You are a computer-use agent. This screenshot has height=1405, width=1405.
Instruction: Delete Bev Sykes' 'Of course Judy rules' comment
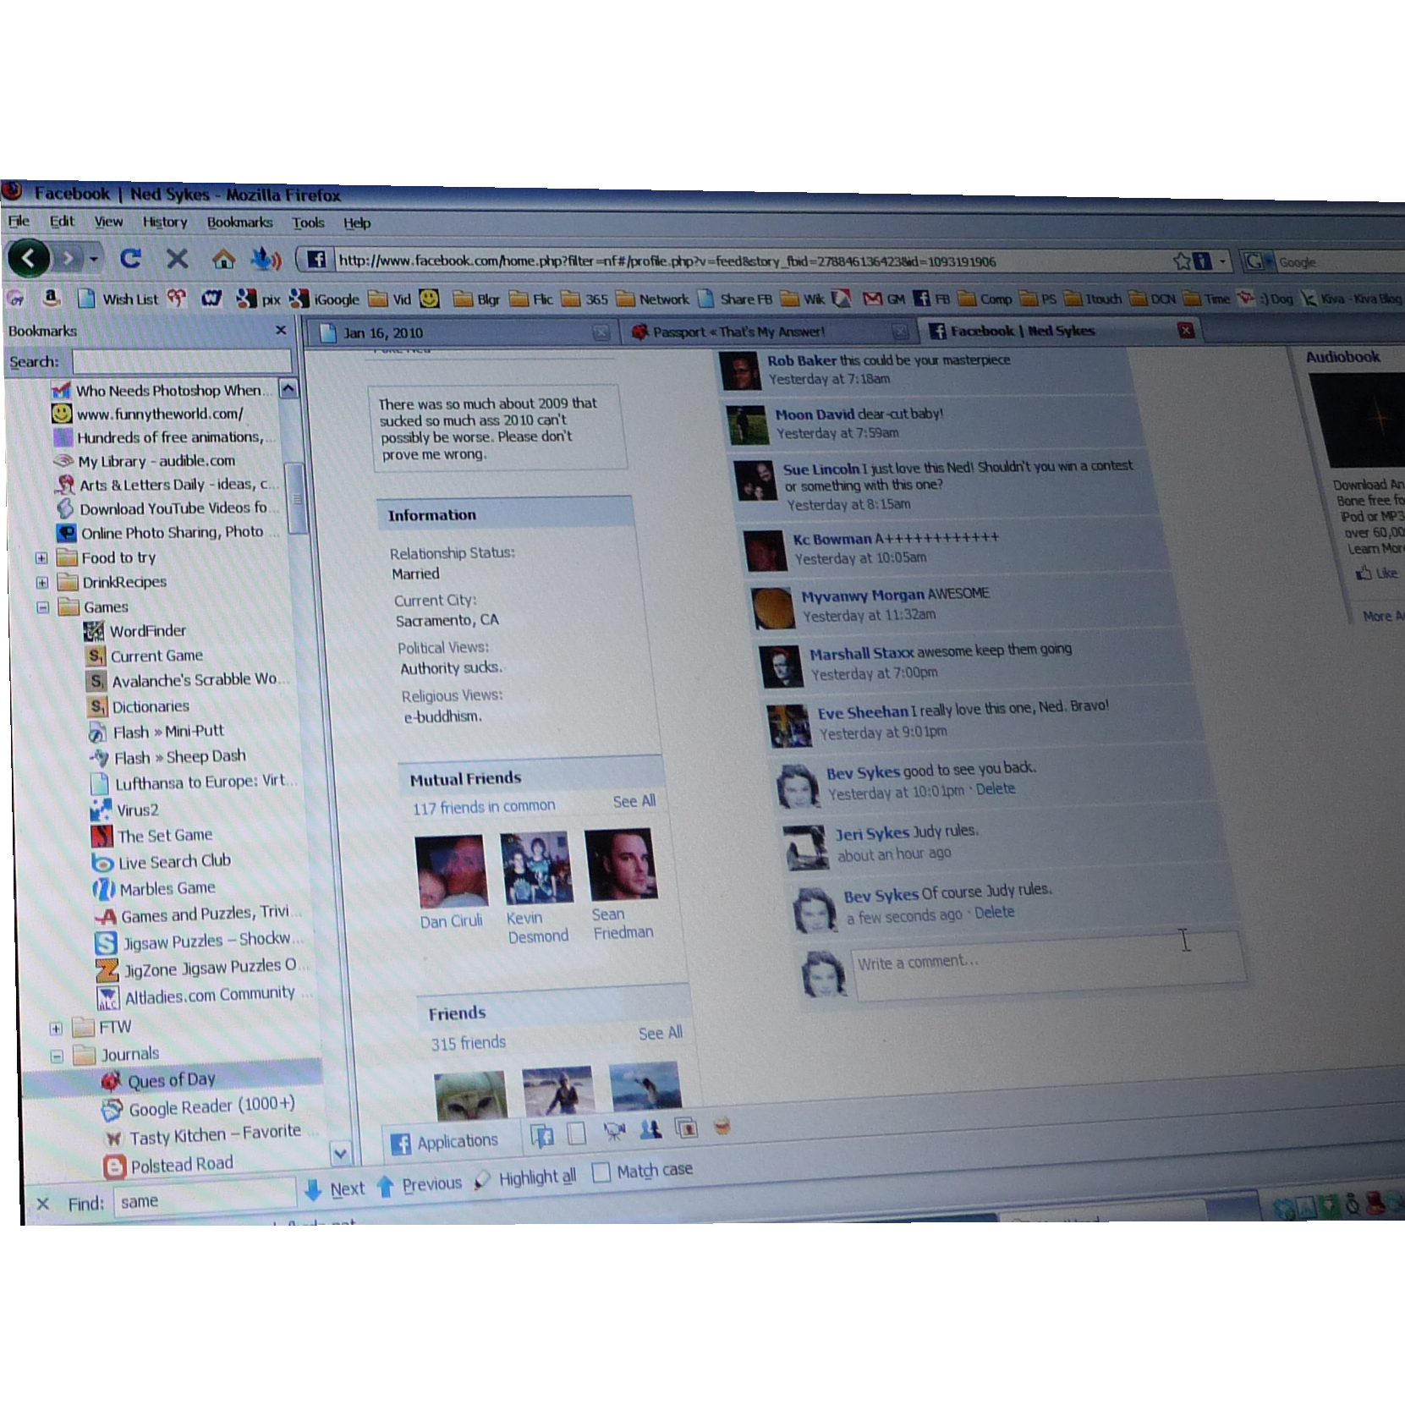coord(994,913)
